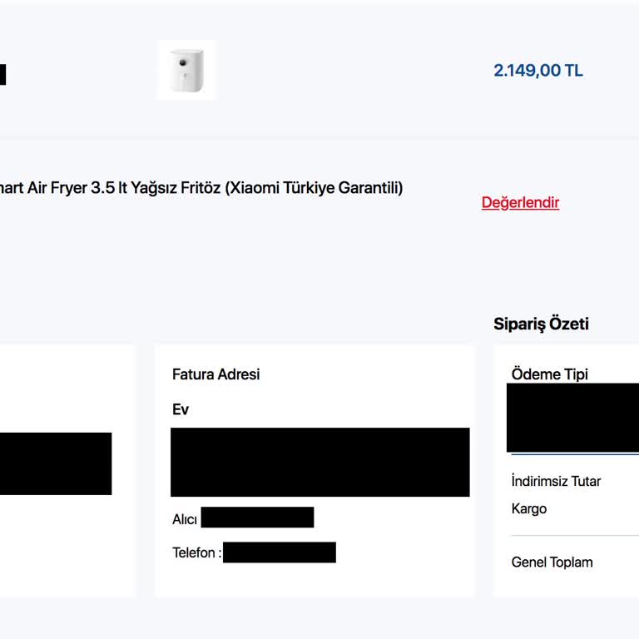Click the redacted billing address block under Ev

point(319,462)
